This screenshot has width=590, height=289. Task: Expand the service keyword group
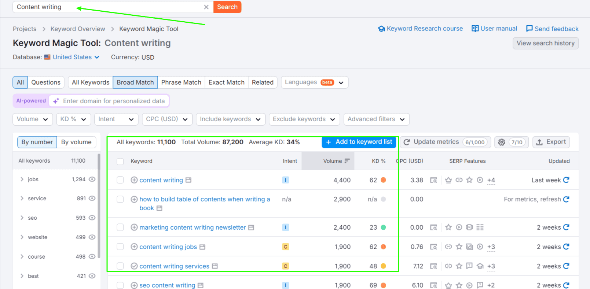(22, 199)
